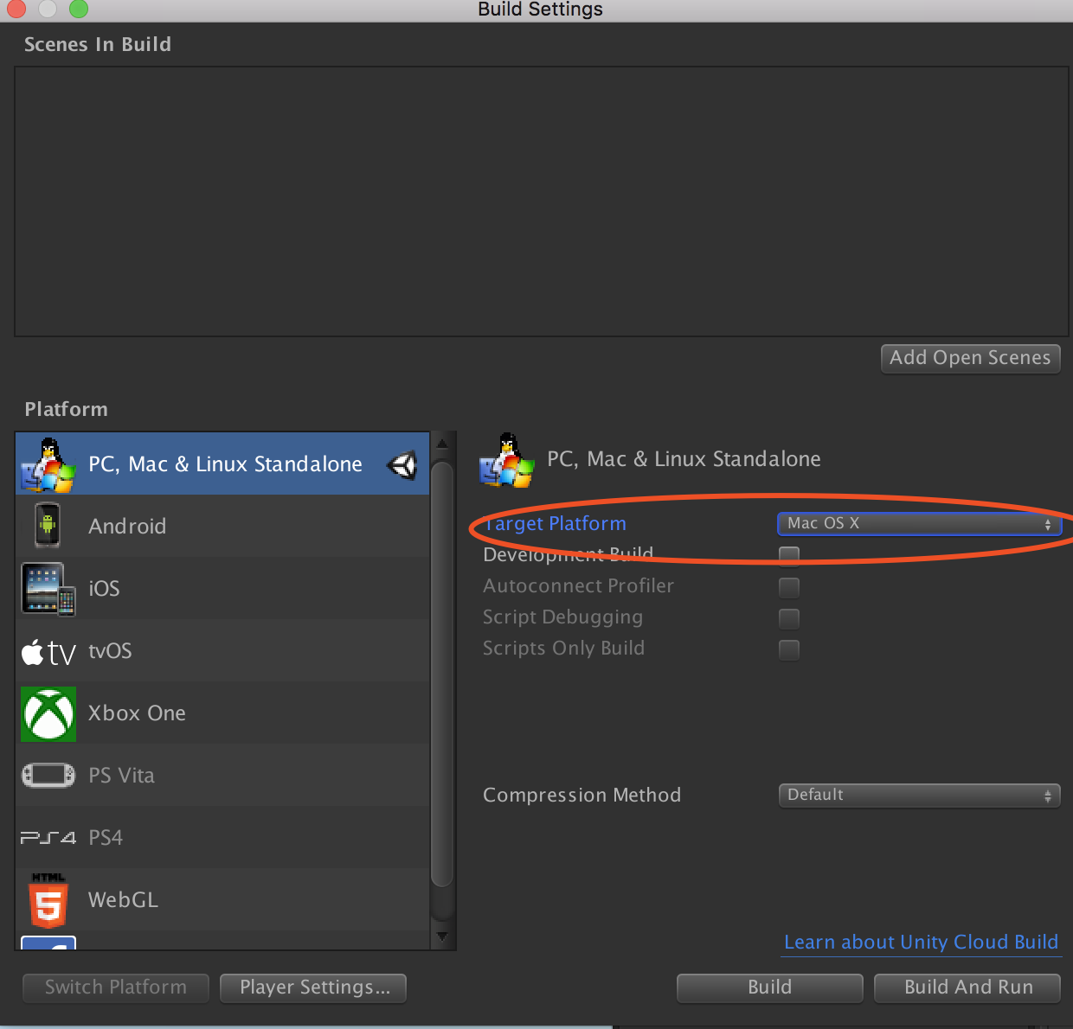Screen dimensions: 1073x1029
Task: Click the PS Vita handheld icon
Action: coord(48,775)
